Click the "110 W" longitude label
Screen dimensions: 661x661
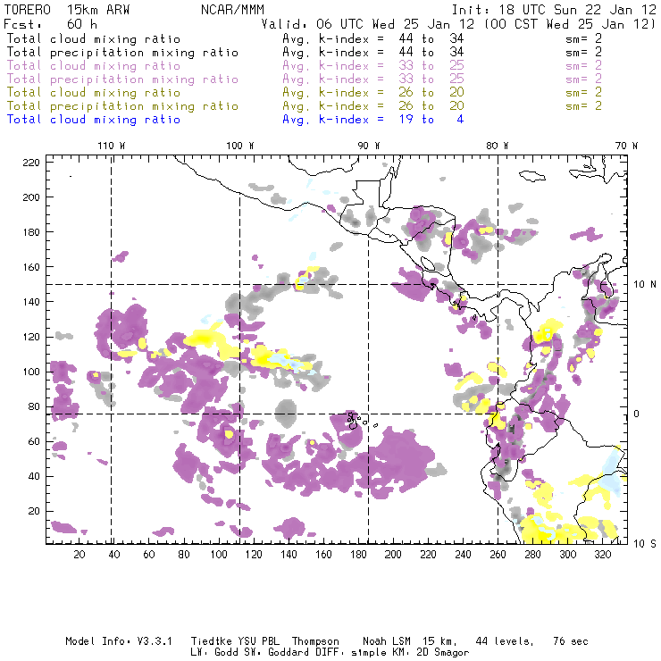point(112,146)
